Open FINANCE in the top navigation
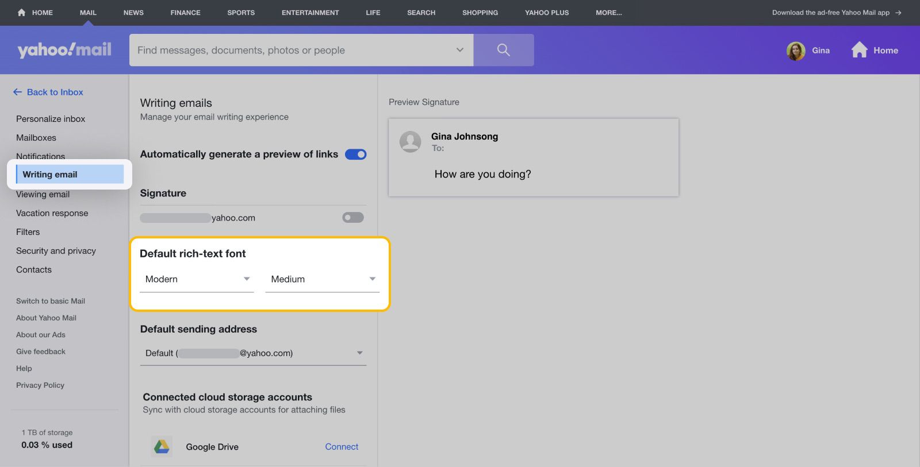The height and width of the screenshot is (467, 920). tap(185, 13)
